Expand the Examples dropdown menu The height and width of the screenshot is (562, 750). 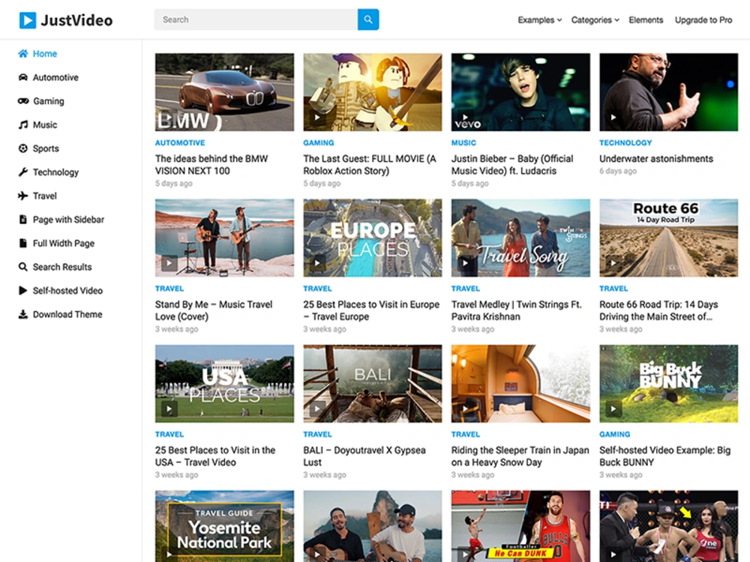pos(539,20)
